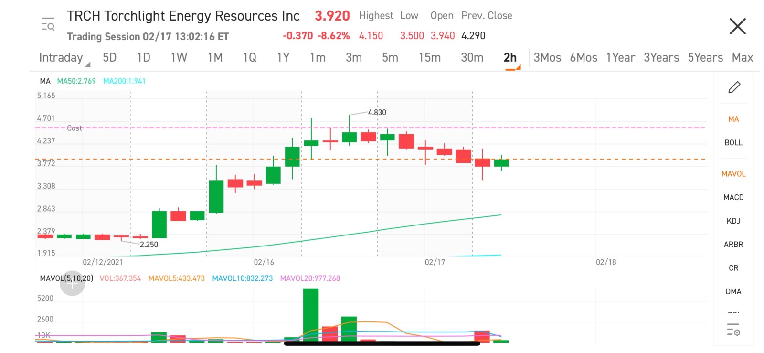Click the -8.62% change value
Screen dimensions: 764x353
pos(334,36)
